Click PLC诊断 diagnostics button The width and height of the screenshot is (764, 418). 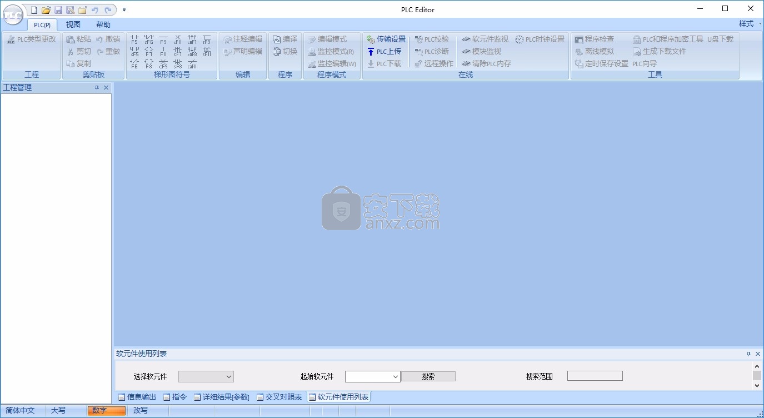(x=432, y=51)
